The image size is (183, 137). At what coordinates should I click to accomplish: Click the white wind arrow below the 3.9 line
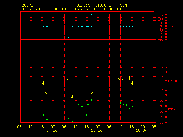(x=73, y=97)
